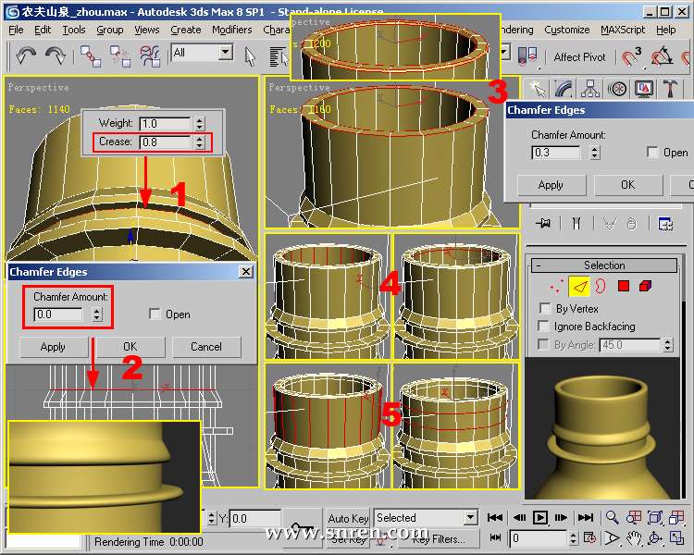This screenshot has height=555, width=694.
Task: Click the Undo arrow in the main toolbar
Action: click(x=26, y=55)
